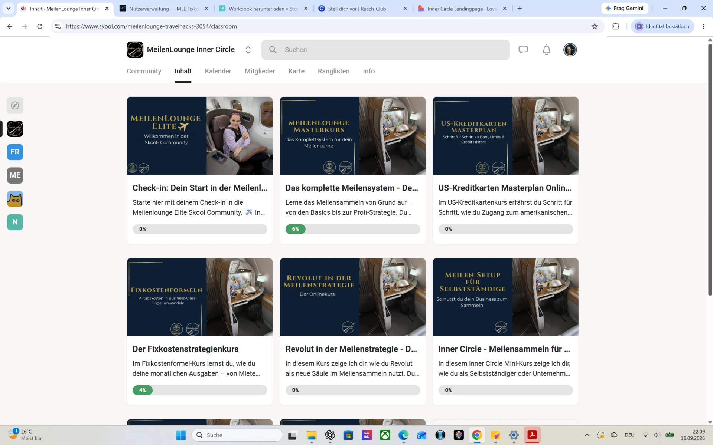Viewport: 713px width, 445px height.
Task: Open the volume control in system tray
Action: point(657,435)
